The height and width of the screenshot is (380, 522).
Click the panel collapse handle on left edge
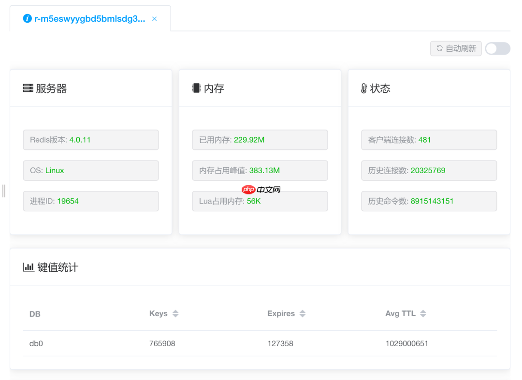point(3,191)
